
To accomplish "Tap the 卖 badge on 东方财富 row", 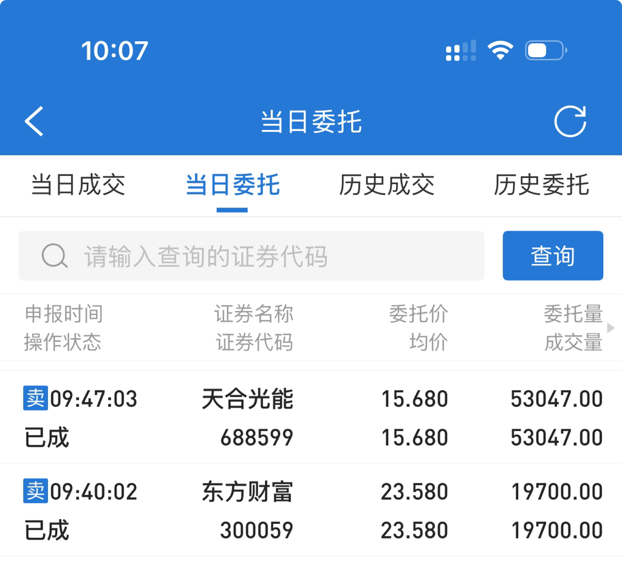I will click(x=36, y=491).
